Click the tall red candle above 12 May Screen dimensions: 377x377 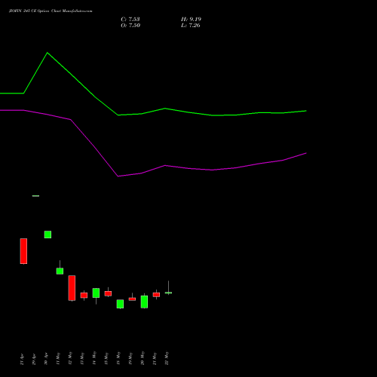[72, 288]
